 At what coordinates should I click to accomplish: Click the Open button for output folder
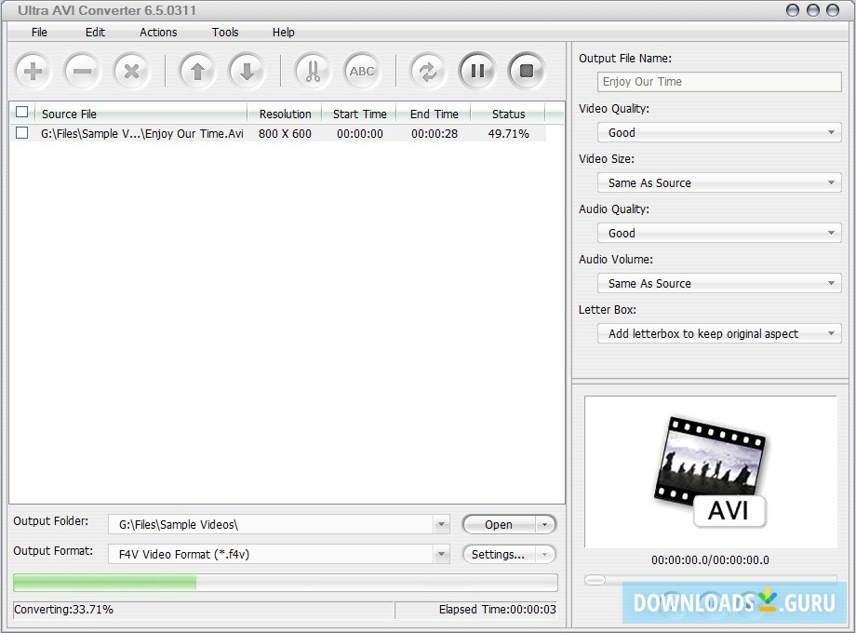tap(500, 524)
